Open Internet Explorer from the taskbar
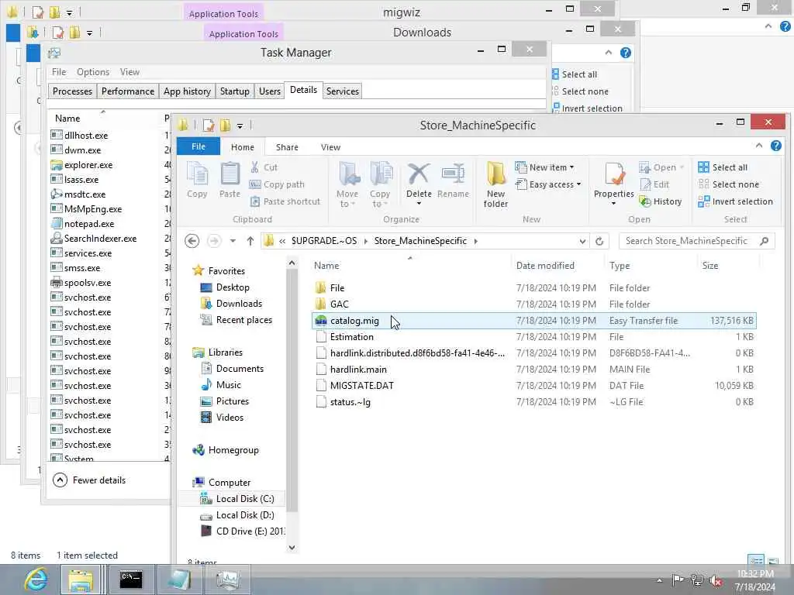The width and height of the screenshot is (794, 595). coord(36,580)
